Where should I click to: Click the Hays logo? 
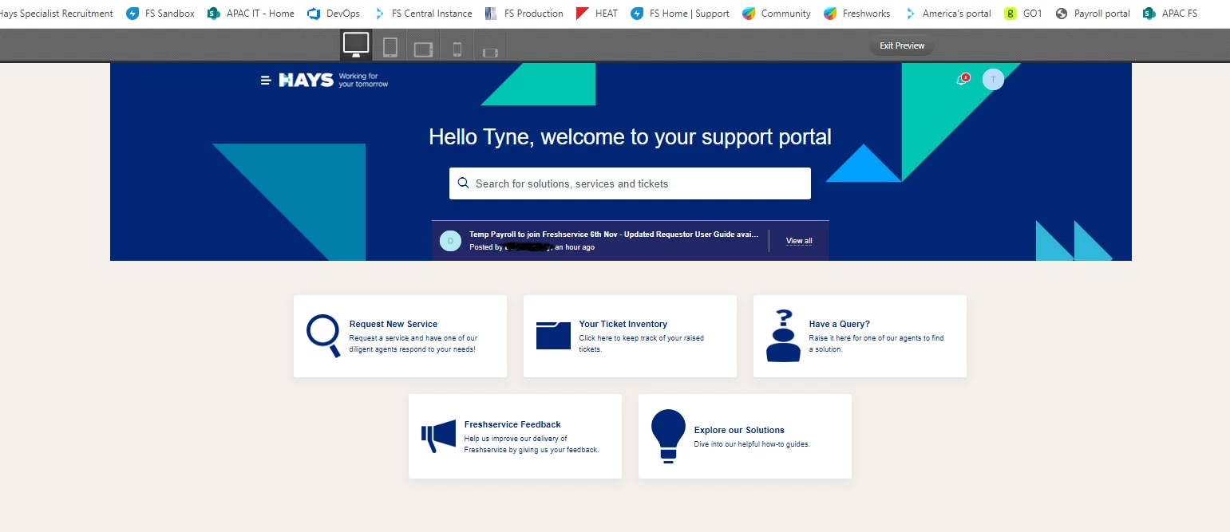click(x=306, y=80)
